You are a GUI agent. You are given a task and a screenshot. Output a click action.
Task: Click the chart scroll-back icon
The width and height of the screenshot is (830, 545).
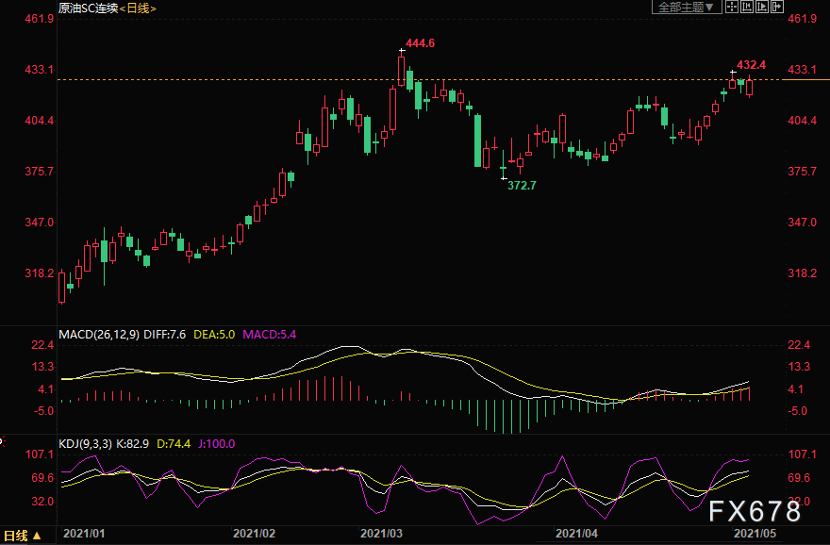[747, 7]
